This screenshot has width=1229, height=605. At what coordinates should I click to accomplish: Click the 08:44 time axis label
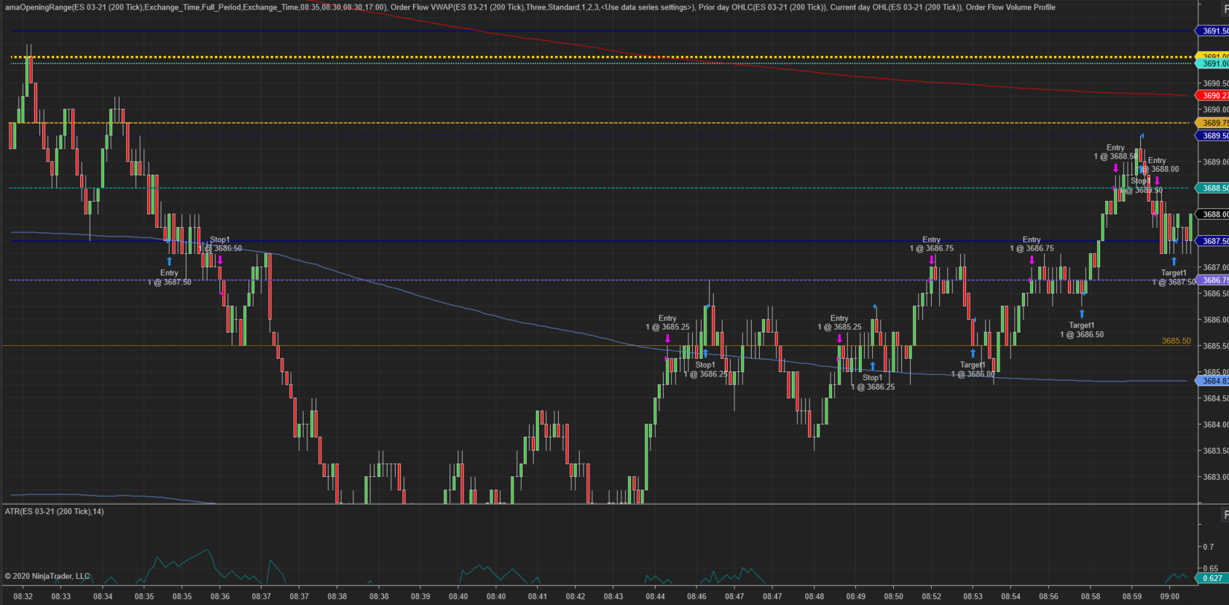point(655,596)
